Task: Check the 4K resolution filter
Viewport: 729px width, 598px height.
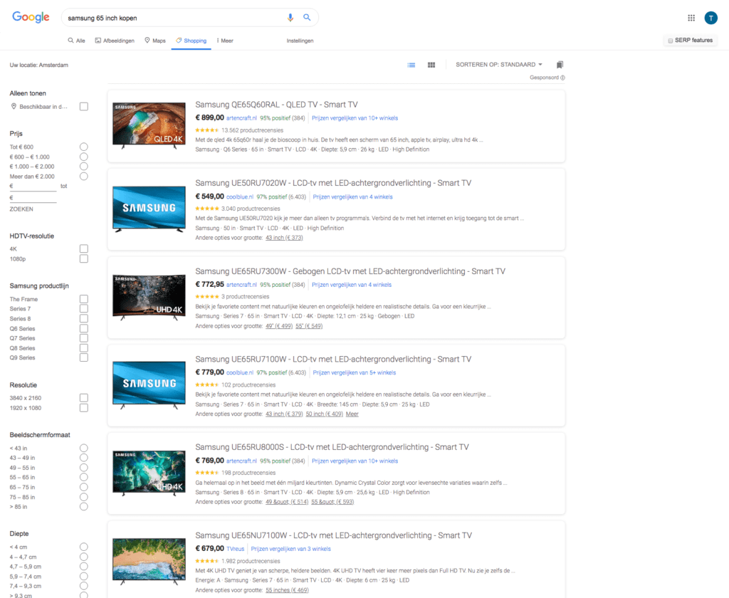Action: [x=84, y=248]
